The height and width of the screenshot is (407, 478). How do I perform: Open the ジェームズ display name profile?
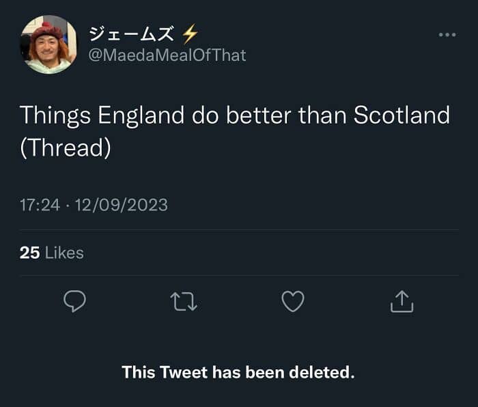point(131,34)
